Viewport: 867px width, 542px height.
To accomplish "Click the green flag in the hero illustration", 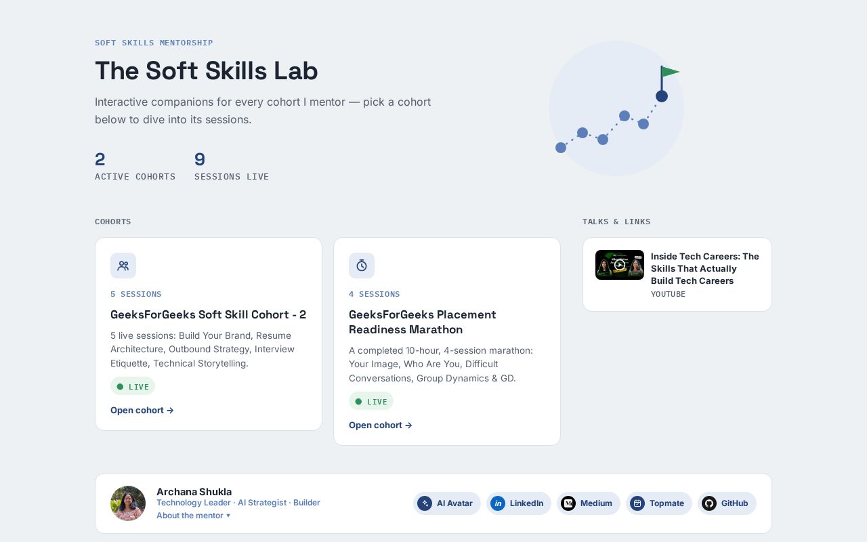I will tap(670, 72).
